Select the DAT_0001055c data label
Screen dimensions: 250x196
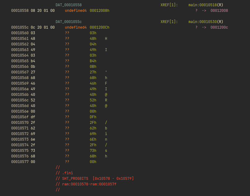[68, 22]
